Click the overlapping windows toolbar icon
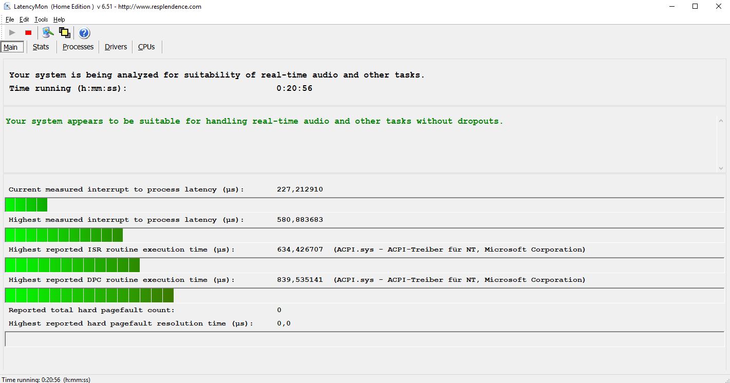The image size is (730, 383). pos(65,33)
